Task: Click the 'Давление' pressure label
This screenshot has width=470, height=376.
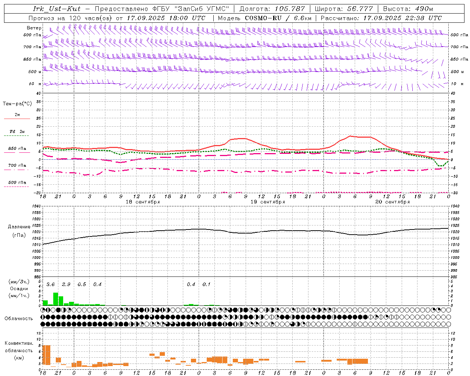Action: click(19, 227)
